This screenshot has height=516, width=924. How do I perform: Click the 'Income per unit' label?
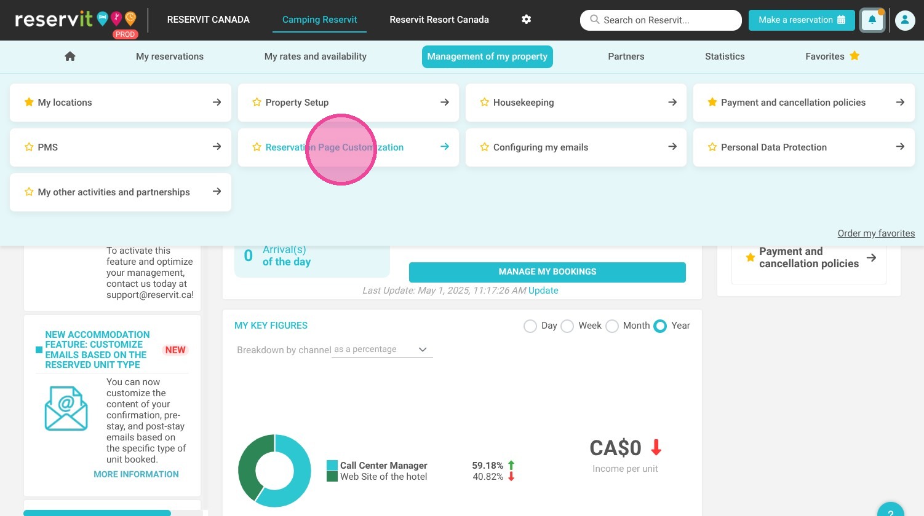tap(625, 469)
